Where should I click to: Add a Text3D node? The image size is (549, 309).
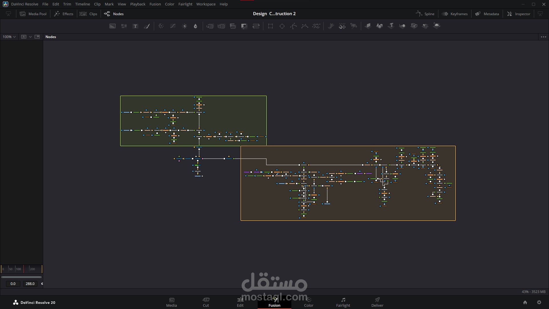click(x=391, y=26)
